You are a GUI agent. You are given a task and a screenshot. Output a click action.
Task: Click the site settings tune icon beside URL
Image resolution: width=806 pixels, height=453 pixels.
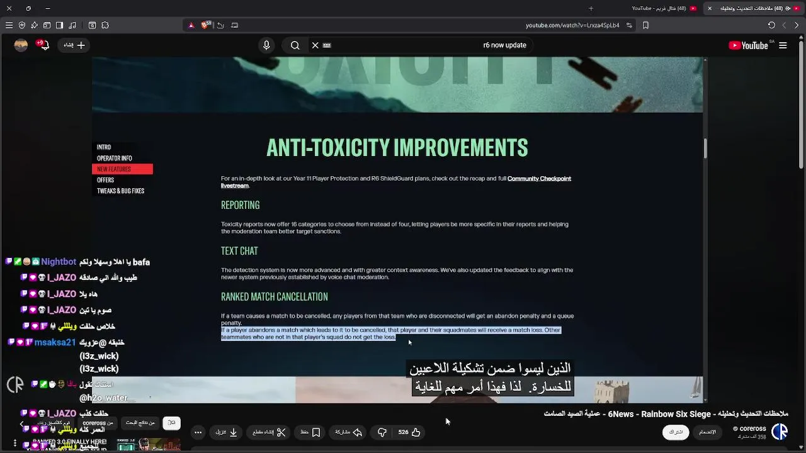tap(628, 25)
